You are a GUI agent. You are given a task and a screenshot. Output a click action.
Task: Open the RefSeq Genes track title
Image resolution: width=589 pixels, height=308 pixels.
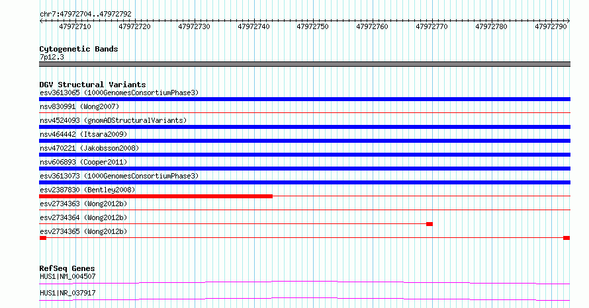tap(67, 268)
